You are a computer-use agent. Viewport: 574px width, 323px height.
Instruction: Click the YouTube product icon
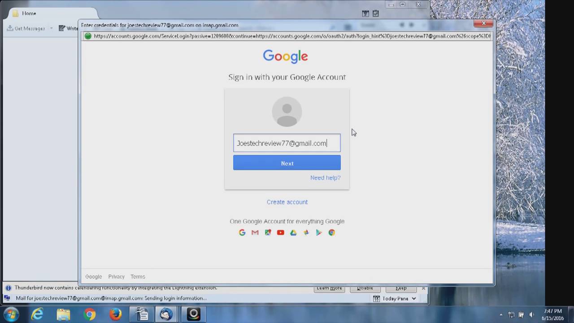click(x=281, y=232)
